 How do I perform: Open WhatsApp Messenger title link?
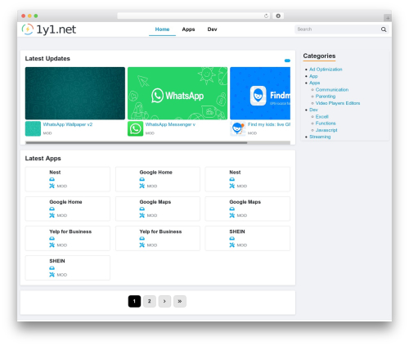170,124
